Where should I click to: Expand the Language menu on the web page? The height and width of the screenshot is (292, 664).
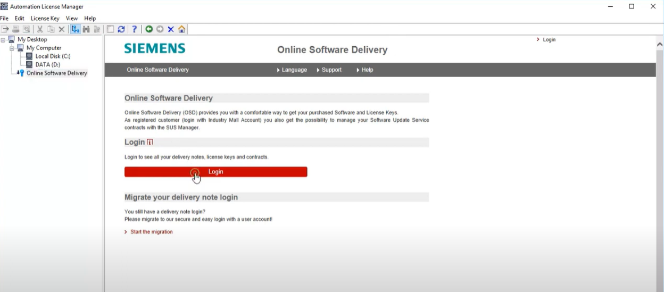(x=292, y=70)
